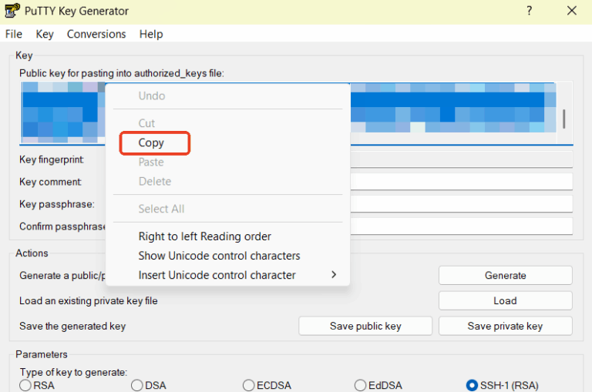Open the Help menu
592x392 pixels.
(151, 34)
